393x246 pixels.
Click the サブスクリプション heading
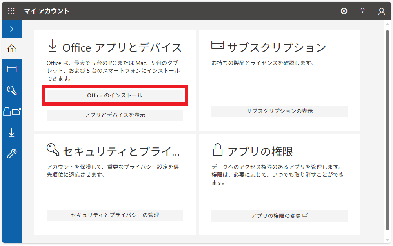[x=277, y=47]
